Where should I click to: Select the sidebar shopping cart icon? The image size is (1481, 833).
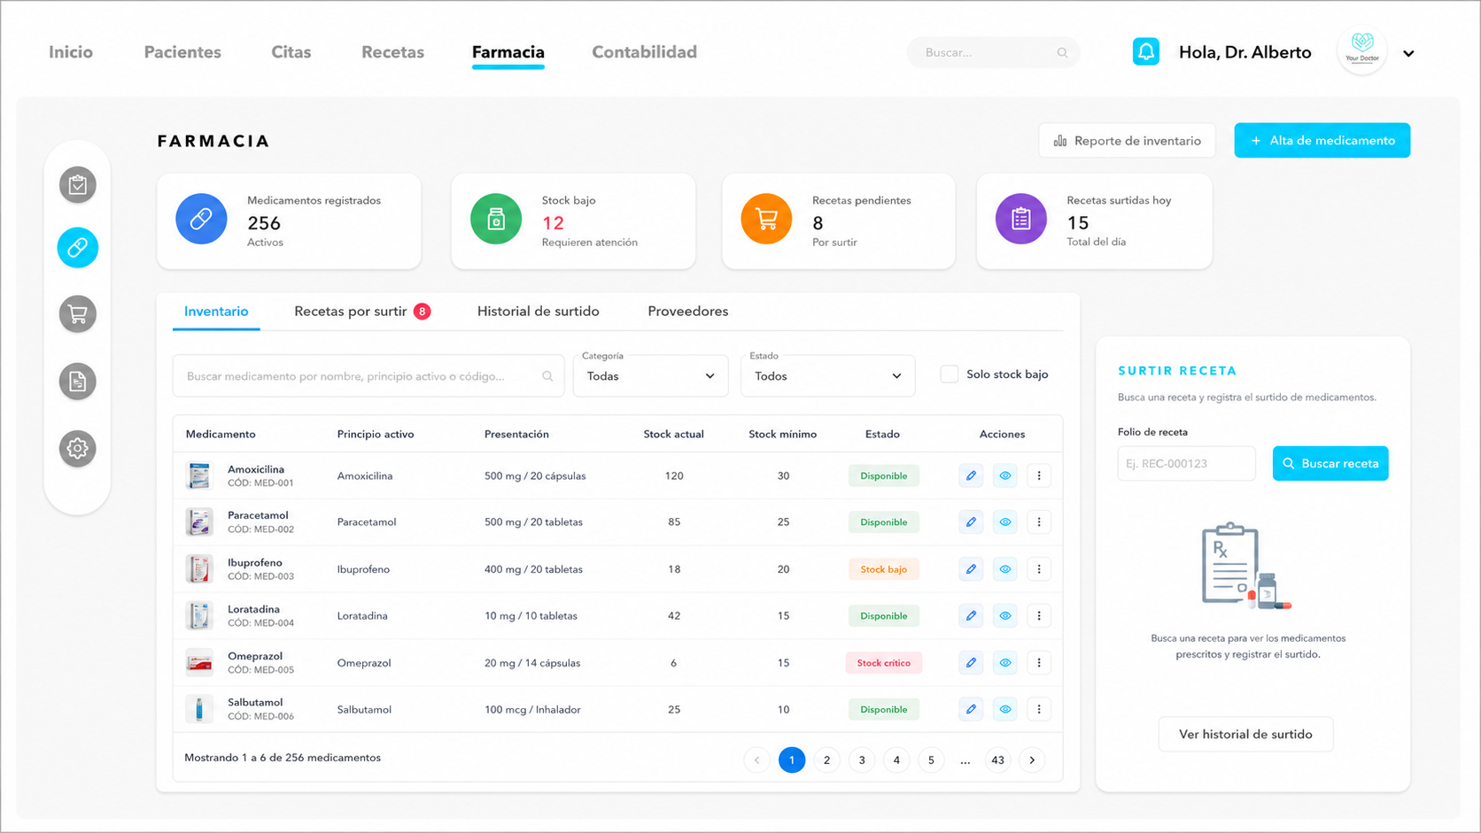pyautogui.click(x=78, y=314)
